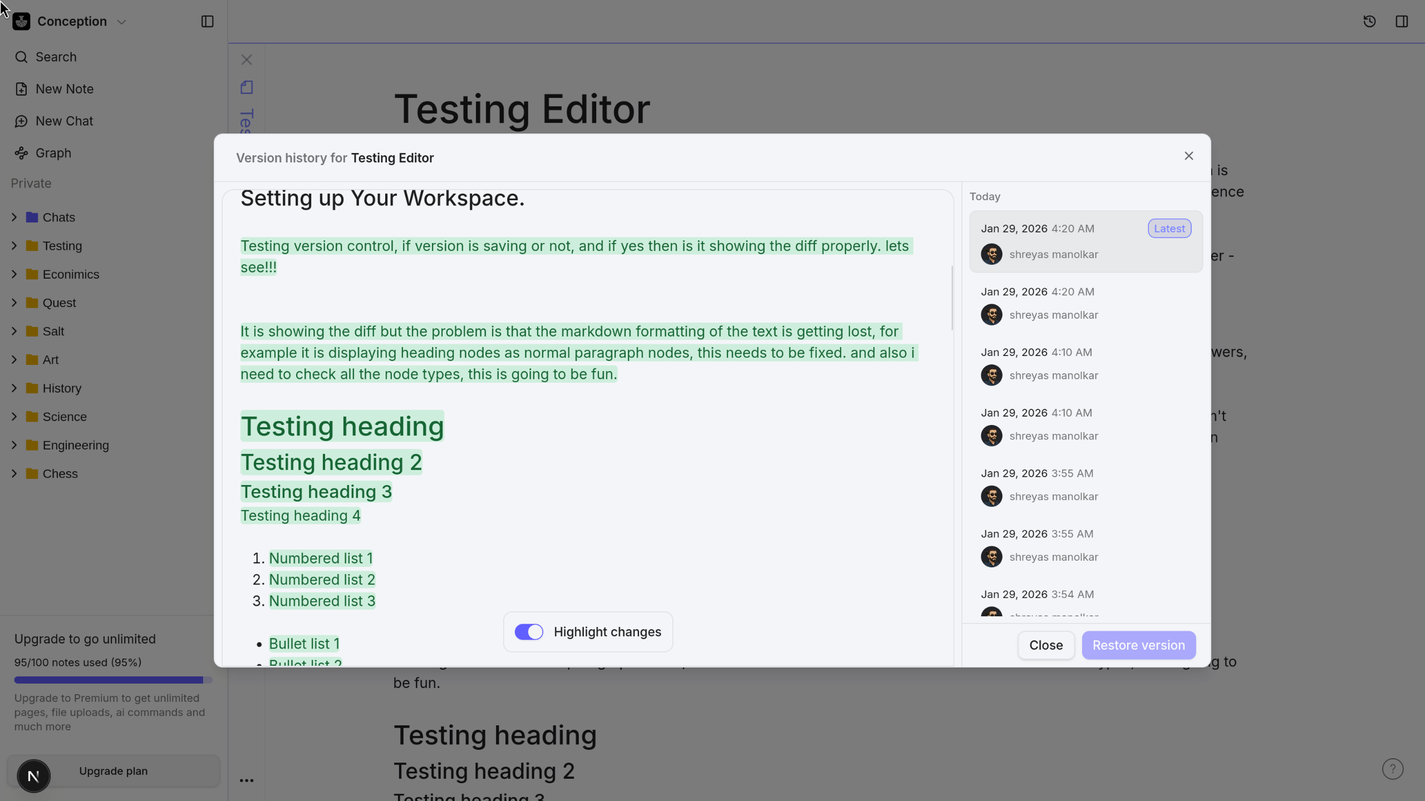Click the note tab page icon
The width and height of the screenshot is (1425, 801).
pyautogui.click(x=247, y=87)
